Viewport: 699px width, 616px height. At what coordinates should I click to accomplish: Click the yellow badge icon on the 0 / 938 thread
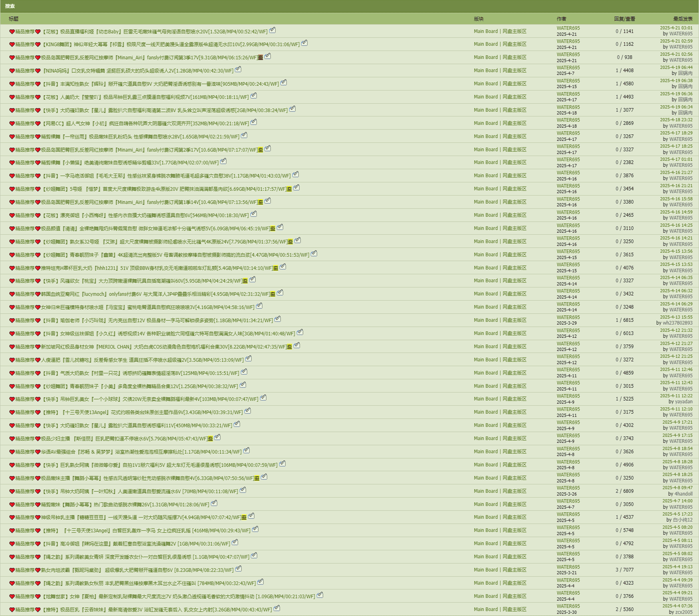coord(260,58)
